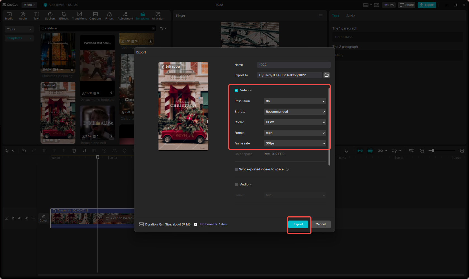This screenshot has height=279, width=469.
Task: Click Edit cover on the preview thumbnail
Action: [171, 67]
